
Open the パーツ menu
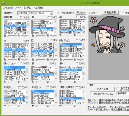(18, 8)
